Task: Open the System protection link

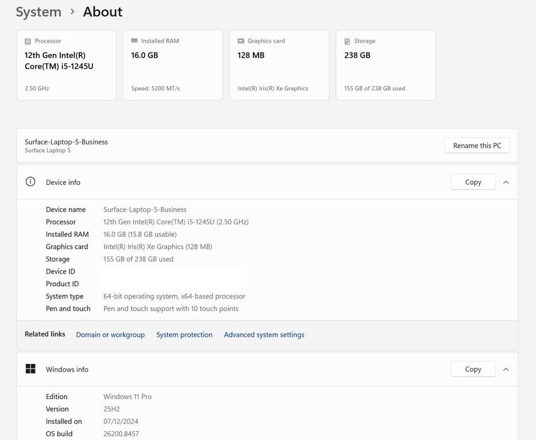Action: tap(184, 335)
